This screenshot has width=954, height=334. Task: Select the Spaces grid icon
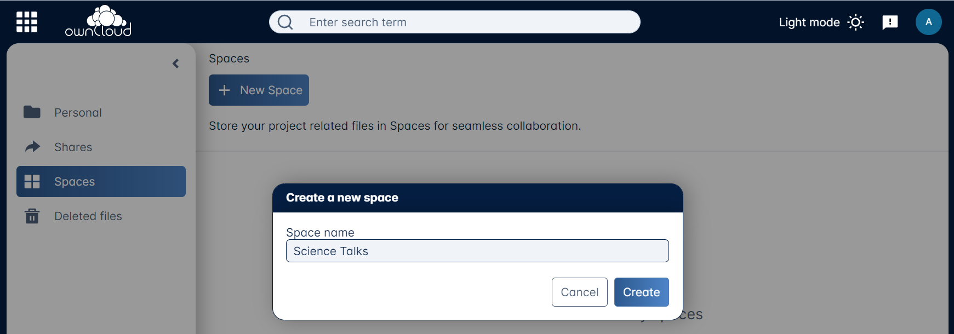32,181
